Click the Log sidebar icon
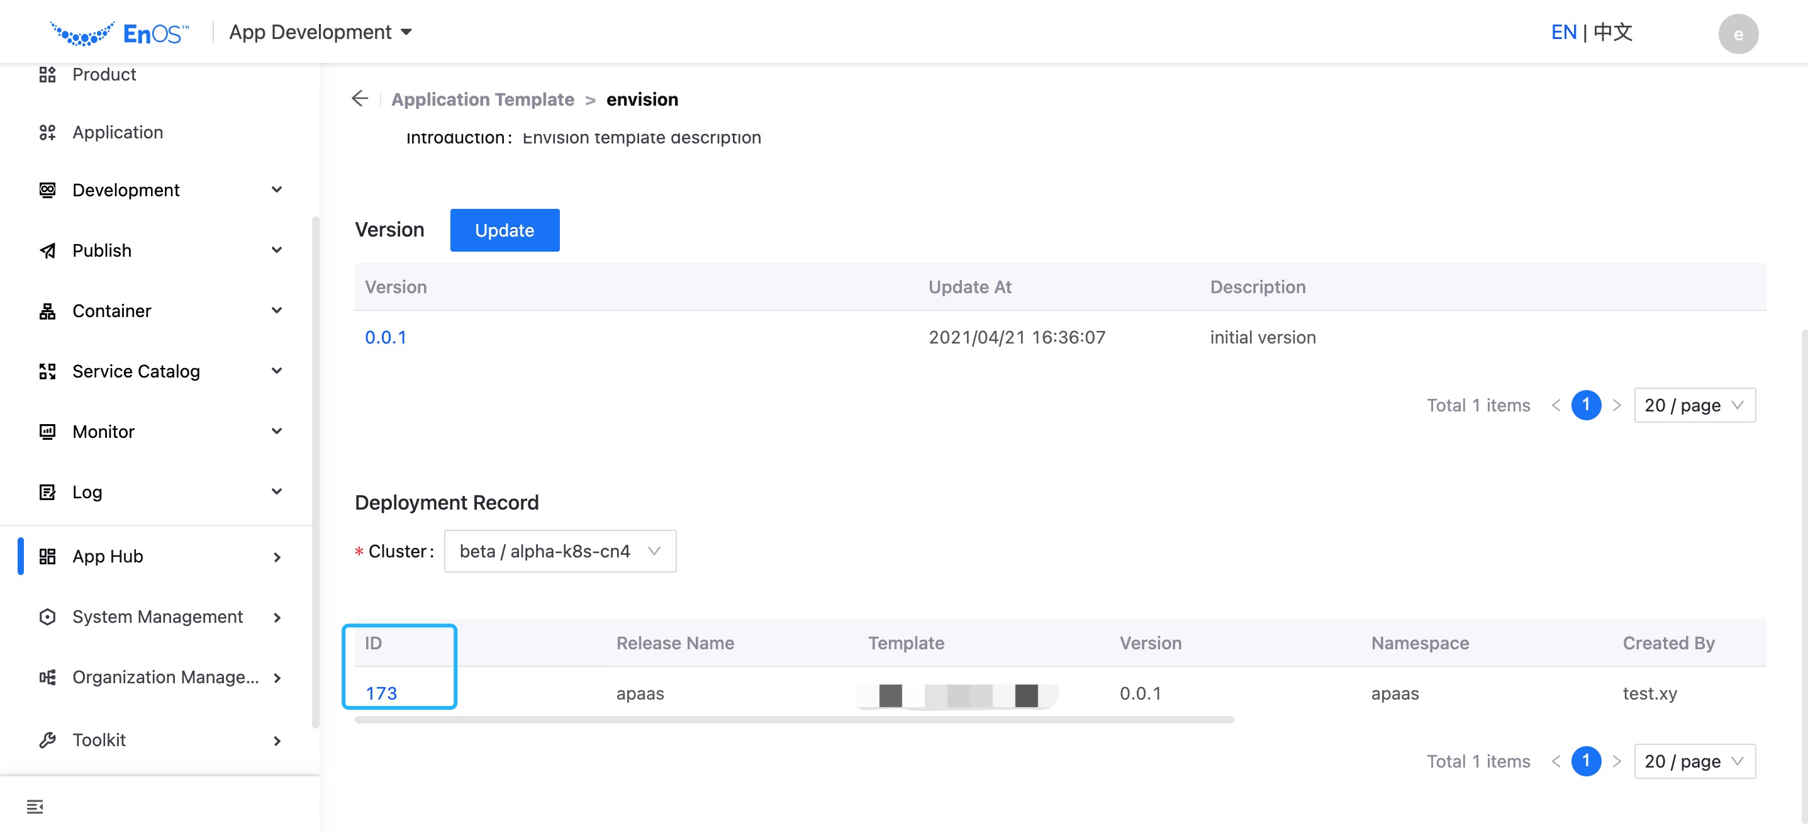 pyautogui.click(x=47, y=492)
